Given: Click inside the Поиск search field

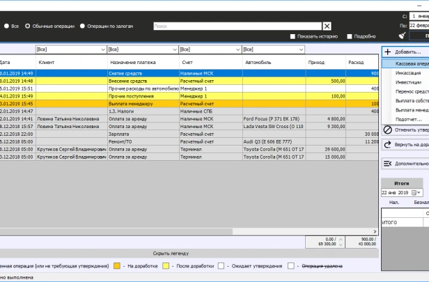Looking at the screenshot, I should click(x=235, y=26).
